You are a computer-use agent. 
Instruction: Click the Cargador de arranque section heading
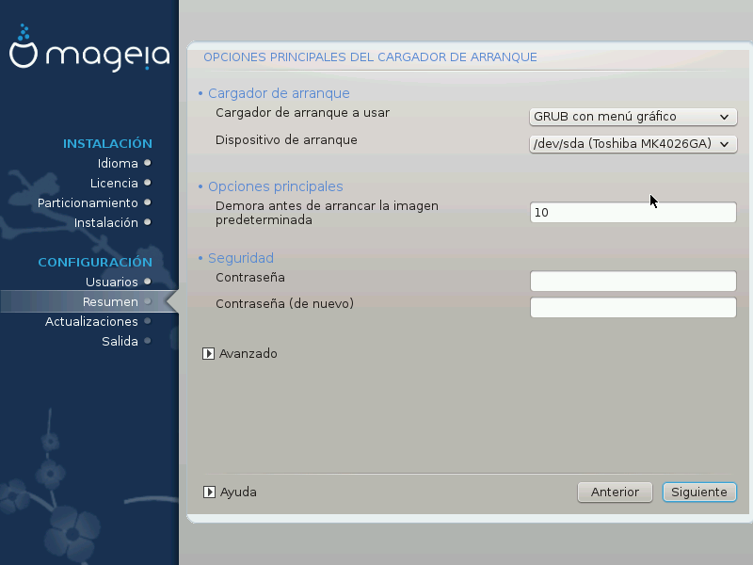pyautogui.click(x=279, y=93)
